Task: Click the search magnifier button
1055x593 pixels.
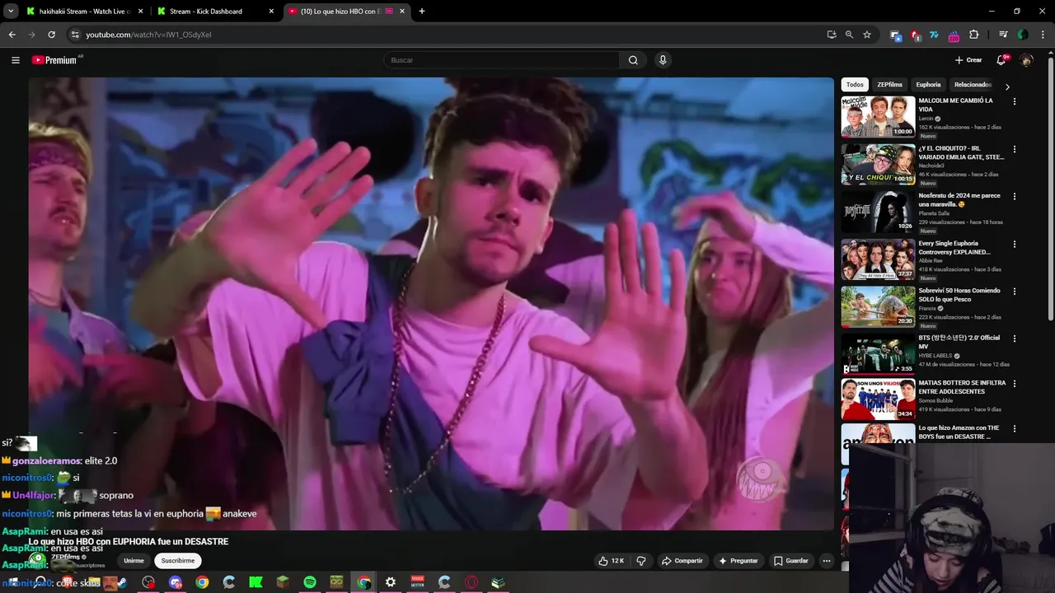Action: (633, 60)
